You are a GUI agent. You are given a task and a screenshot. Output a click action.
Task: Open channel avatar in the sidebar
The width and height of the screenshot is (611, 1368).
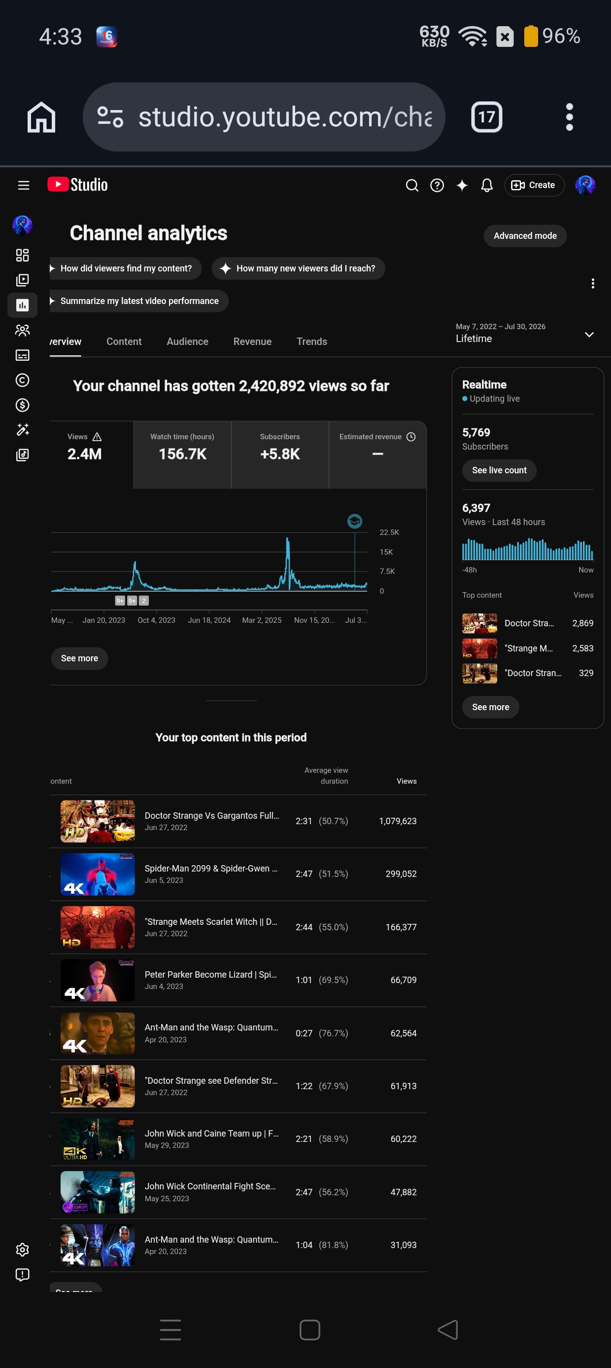pyautogui.click(x=22, y=225)
